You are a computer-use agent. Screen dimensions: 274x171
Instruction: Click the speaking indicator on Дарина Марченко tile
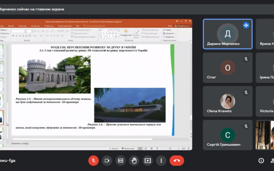tap(246, 25)
